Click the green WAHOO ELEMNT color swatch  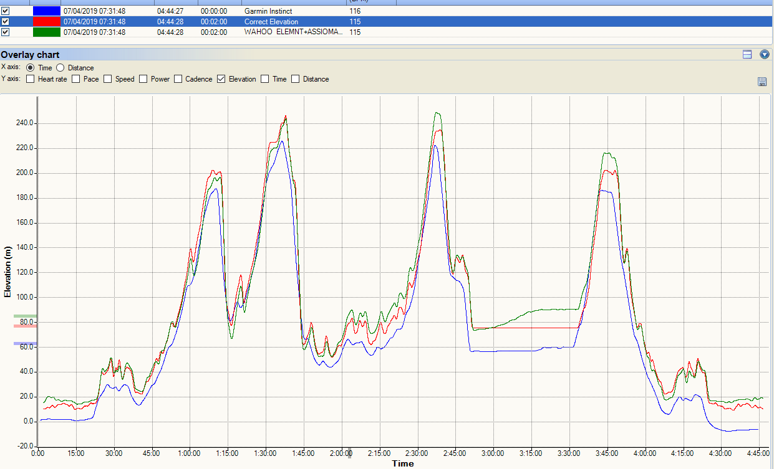click(x=47, y=32)
